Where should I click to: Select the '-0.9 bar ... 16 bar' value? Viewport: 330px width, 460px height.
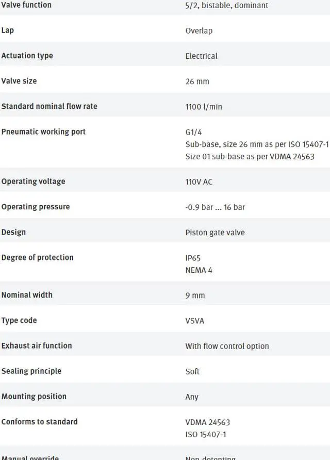click(x=215, y=207)
